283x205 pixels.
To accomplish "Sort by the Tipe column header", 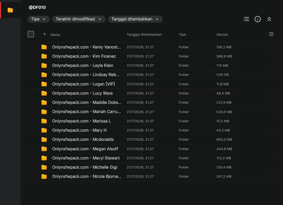I will (x=182, y=35).
